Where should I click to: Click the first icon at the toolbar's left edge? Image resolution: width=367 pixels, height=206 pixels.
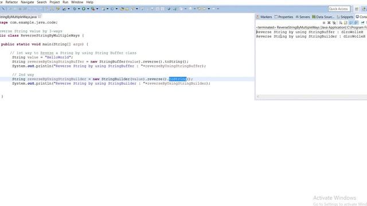pyautogui.click(x=3, y=9)
